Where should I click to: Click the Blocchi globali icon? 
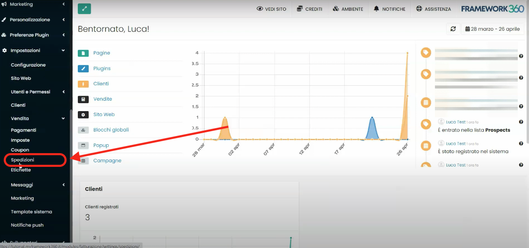point(83,130)
